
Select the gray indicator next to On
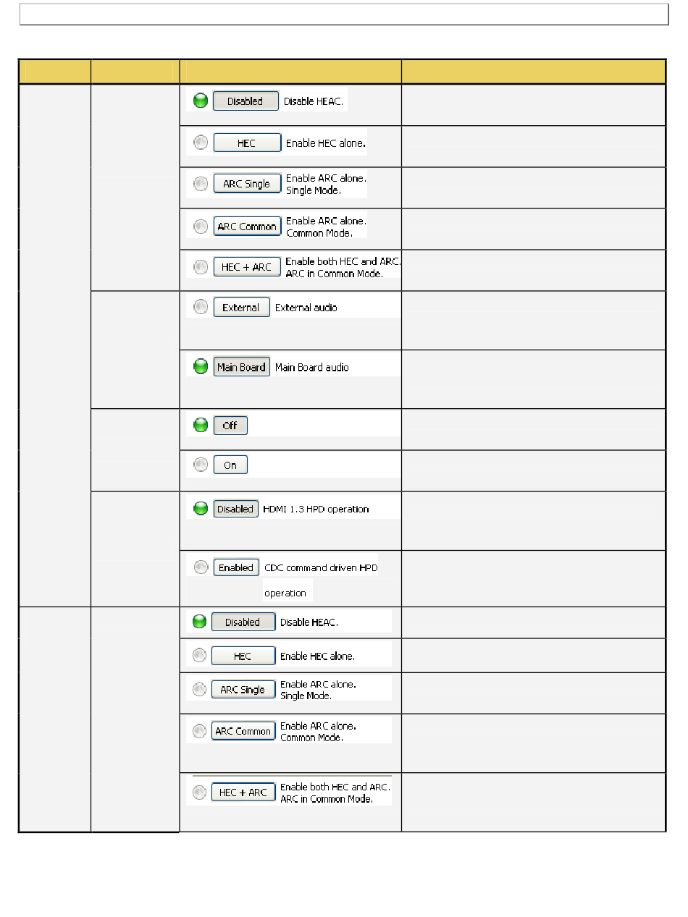(201, 465)
